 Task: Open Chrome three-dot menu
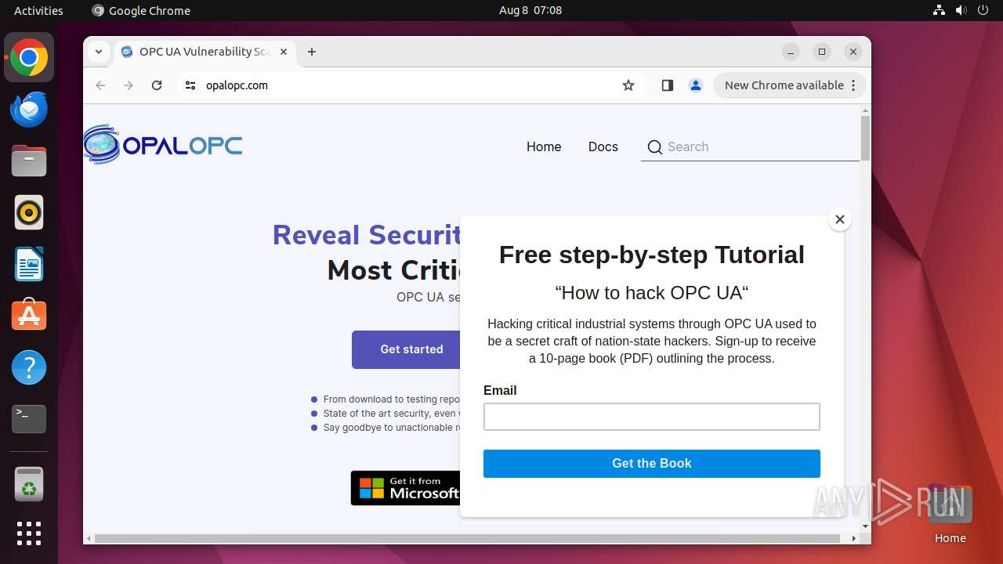pos(853,85)
